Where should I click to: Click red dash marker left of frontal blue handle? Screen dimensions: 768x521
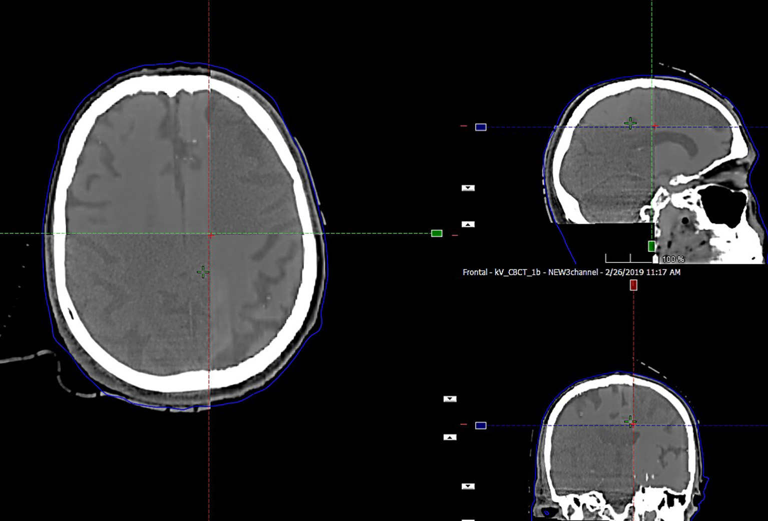click(x=463, y=424)
